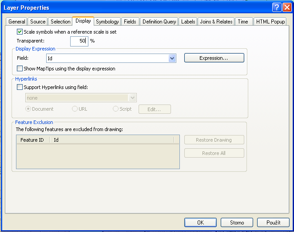The height and width of the screenshot is (232, 294).
Task: Switch to the Time tab
Action: (x=243, y=22)
